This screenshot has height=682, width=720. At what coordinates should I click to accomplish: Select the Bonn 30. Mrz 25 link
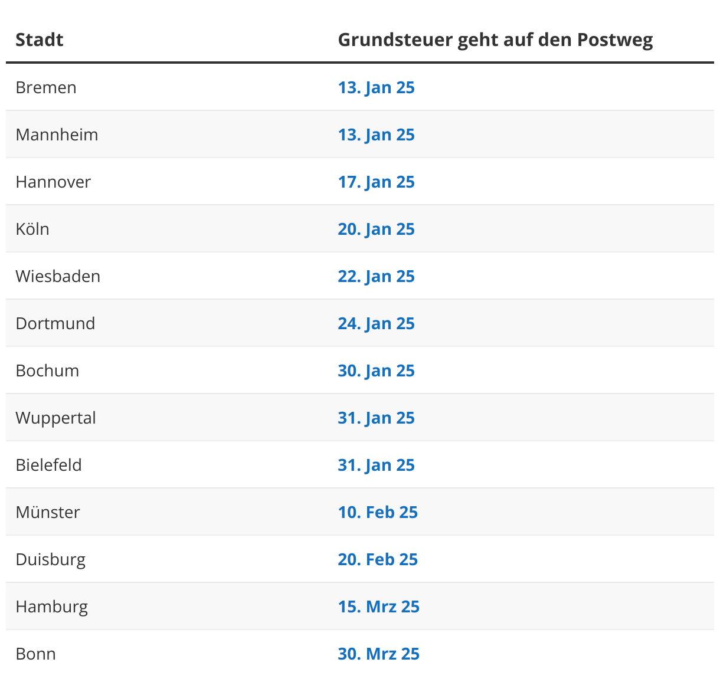(x=378, y=654)
